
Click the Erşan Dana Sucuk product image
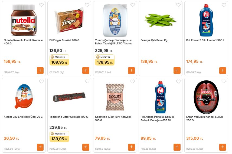tap(206, 97)
